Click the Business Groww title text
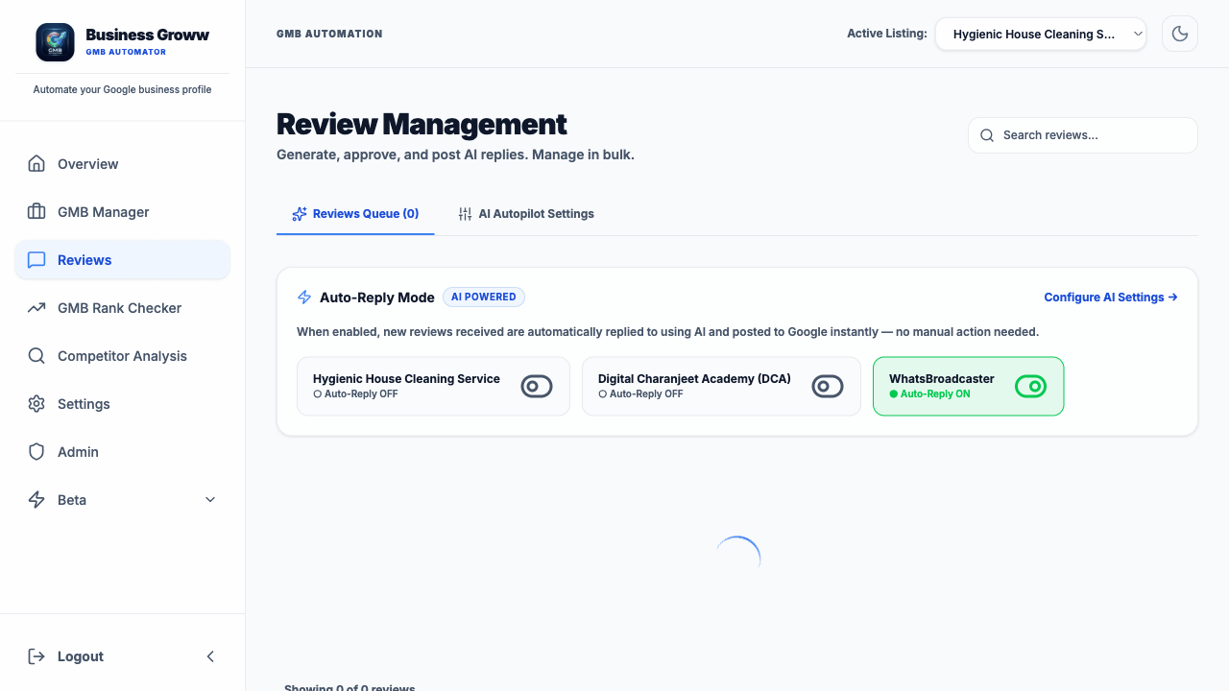Viewport: 1229px width, 691px height. [x=148, y=35]
